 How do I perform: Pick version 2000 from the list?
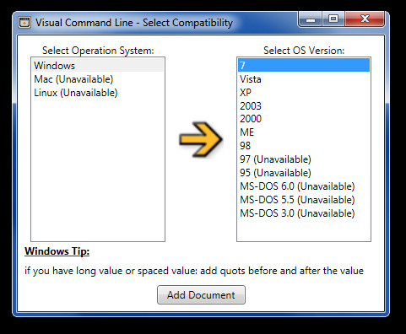[304, 119]
